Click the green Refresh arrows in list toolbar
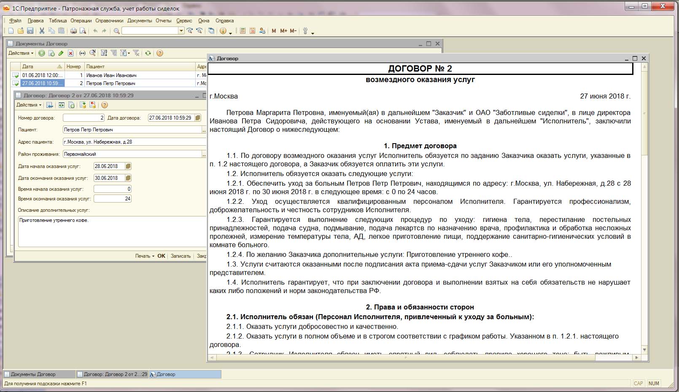This screenshot has height=392, width=679. click(148, 53)
